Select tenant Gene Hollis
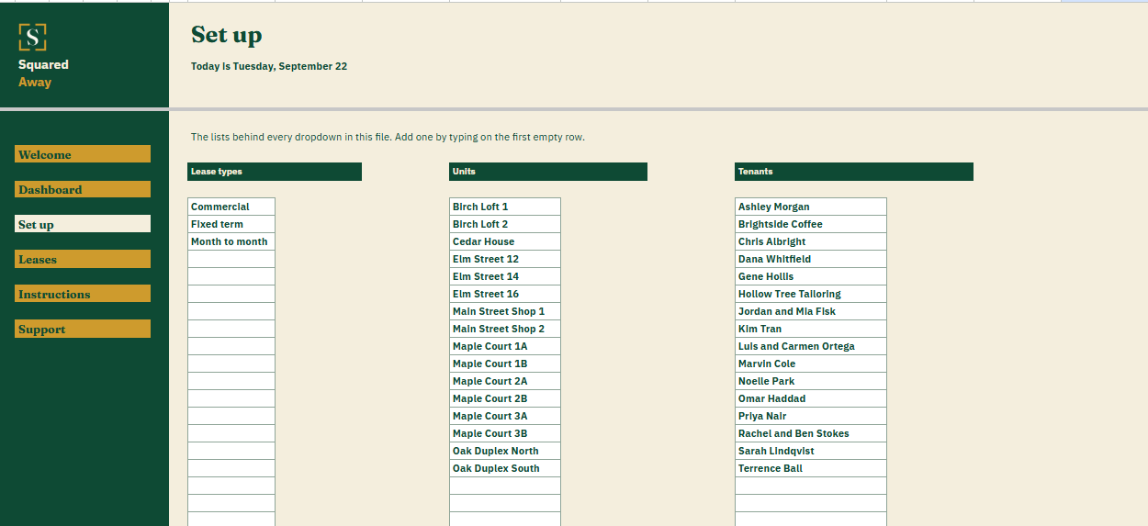Viewport: 1148px width, 526px height. tap(811, 276)
